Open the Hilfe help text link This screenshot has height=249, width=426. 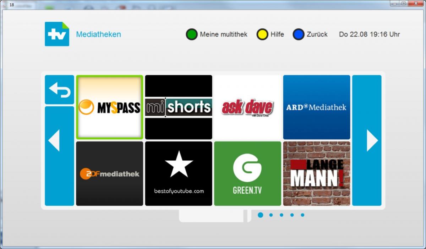click(x=277, y=34)
